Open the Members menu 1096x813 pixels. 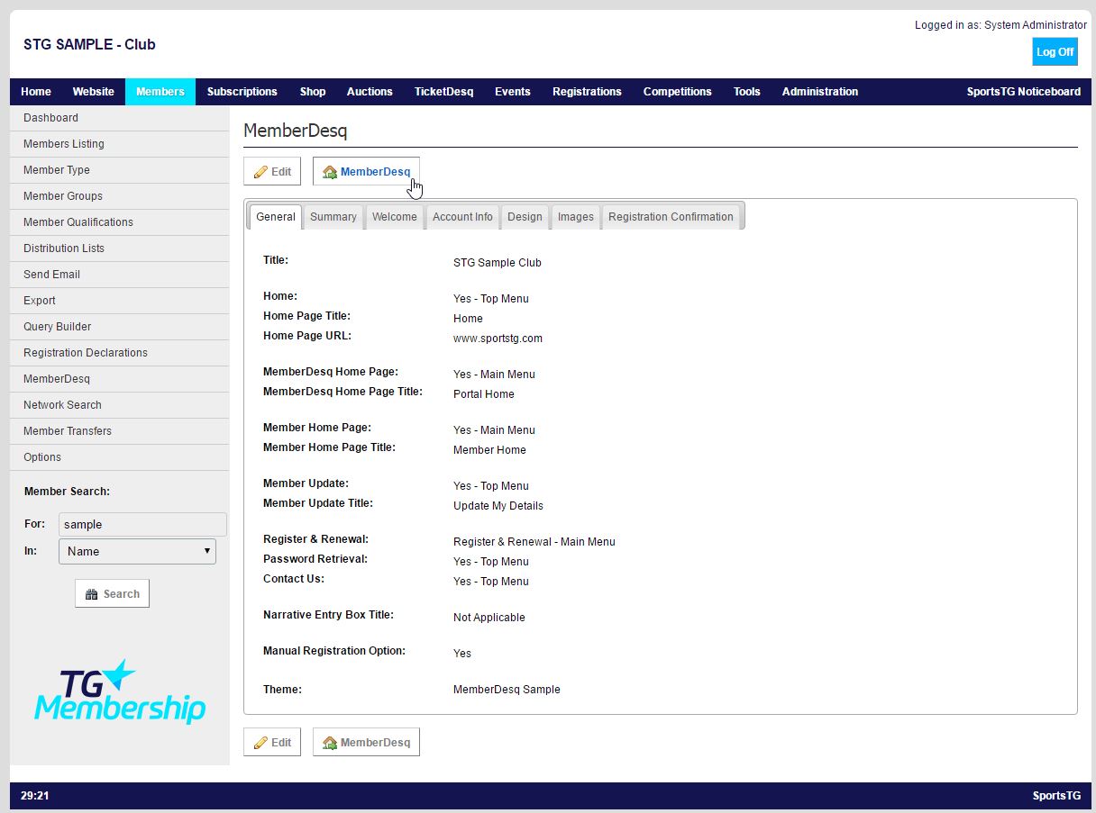(x=160, y=92)
